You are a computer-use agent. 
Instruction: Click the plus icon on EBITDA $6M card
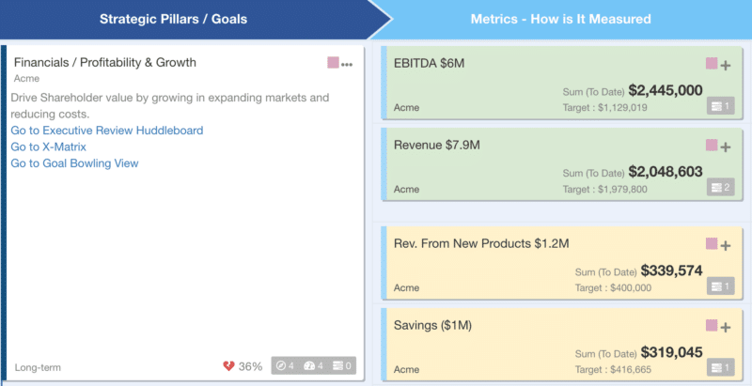point(725,65)
